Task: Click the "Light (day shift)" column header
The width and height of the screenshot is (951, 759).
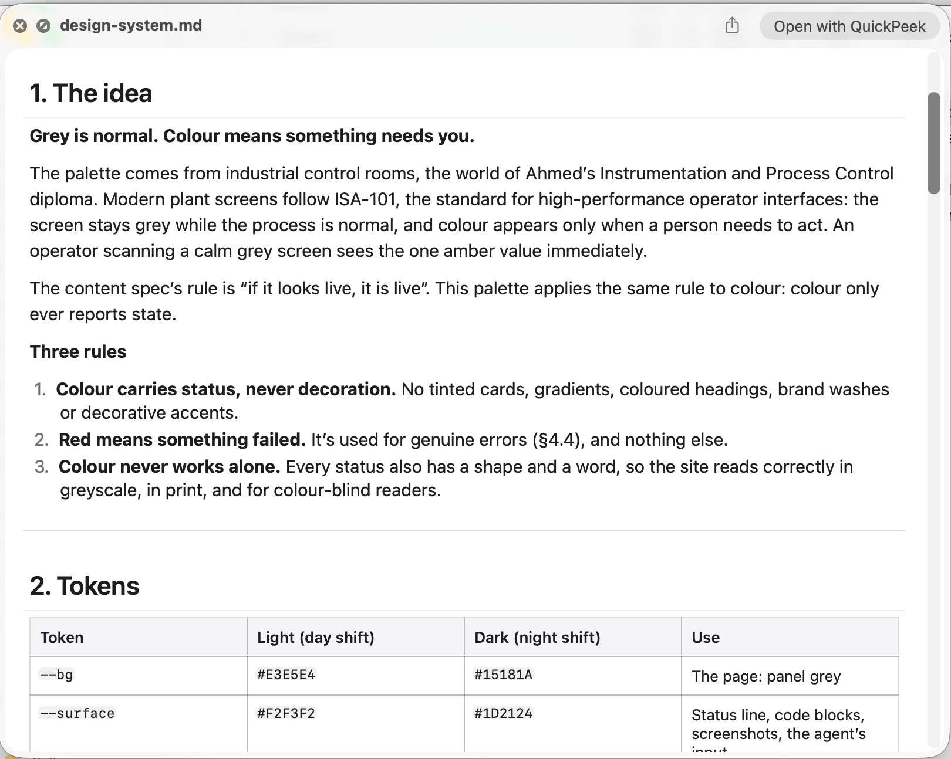Action: 356,637
